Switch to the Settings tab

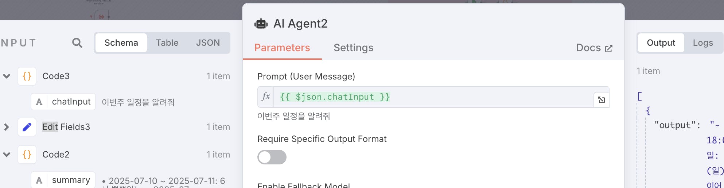tap(353, 48)
